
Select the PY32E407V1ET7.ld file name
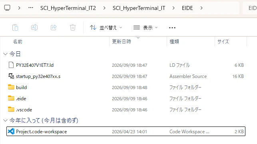coord(35,65)
